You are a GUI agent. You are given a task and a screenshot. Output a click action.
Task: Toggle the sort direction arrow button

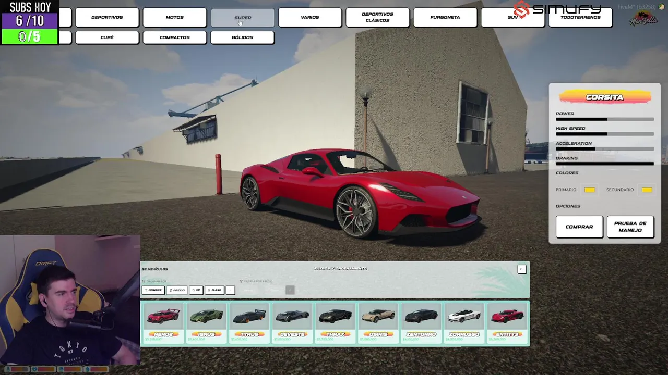(x=230, y=290)
